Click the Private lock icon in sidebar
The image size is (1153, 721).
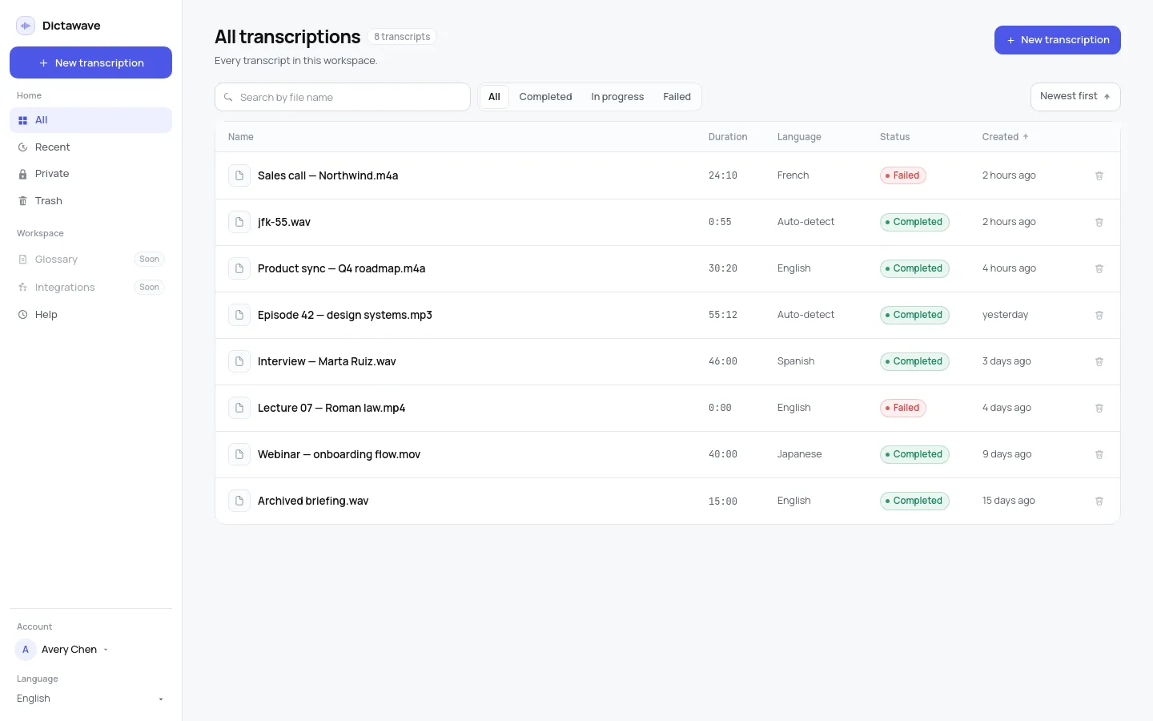(23, 174)
